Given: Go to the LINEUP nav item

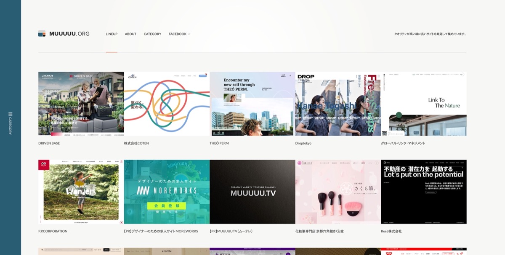Looking at the screenshot, I should pos(112,34).
